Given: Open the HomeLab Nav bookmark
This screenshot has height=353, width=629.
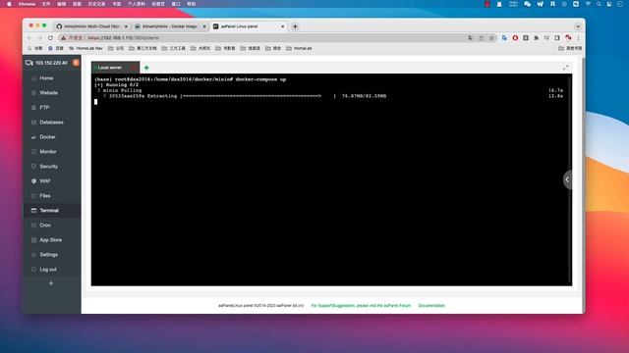Looking at the screenshot, I should 86,48.
